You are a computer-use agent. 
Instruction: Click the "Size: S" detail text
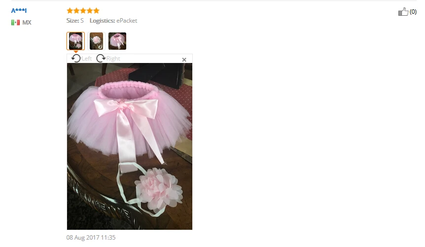click(x=75, y=21)
